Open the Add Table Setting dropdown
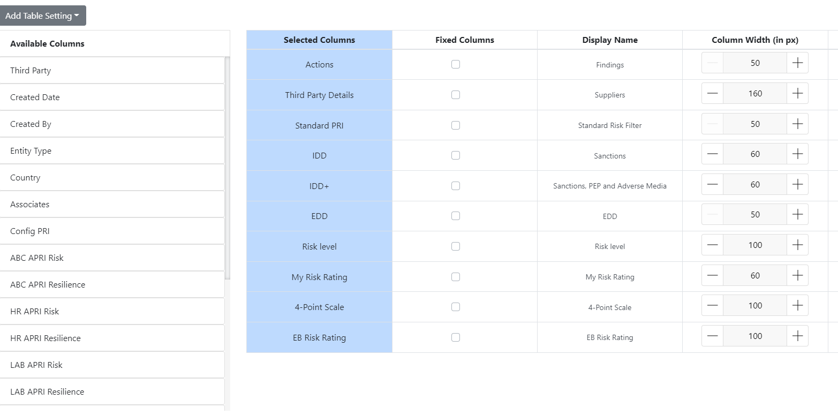Screen dimensions: 838x415 43,15
